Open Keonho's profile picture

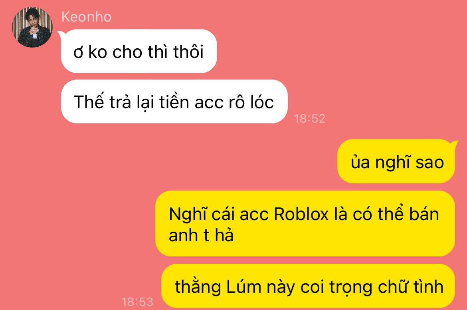click(x=32, y=27)
